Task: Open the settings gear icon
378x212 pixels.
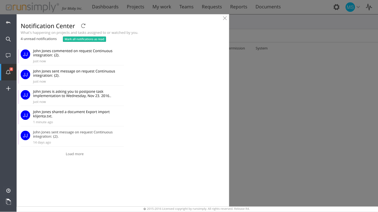Action: [x=336, y=7]
